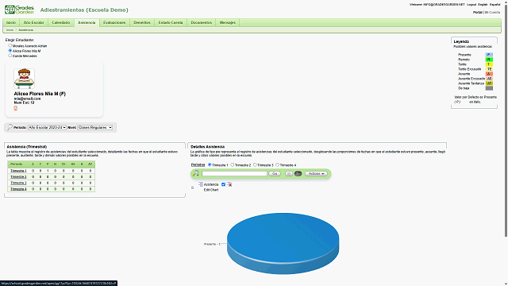
Task: Open search column magnifier in report bar
Action: click(196, 173)
